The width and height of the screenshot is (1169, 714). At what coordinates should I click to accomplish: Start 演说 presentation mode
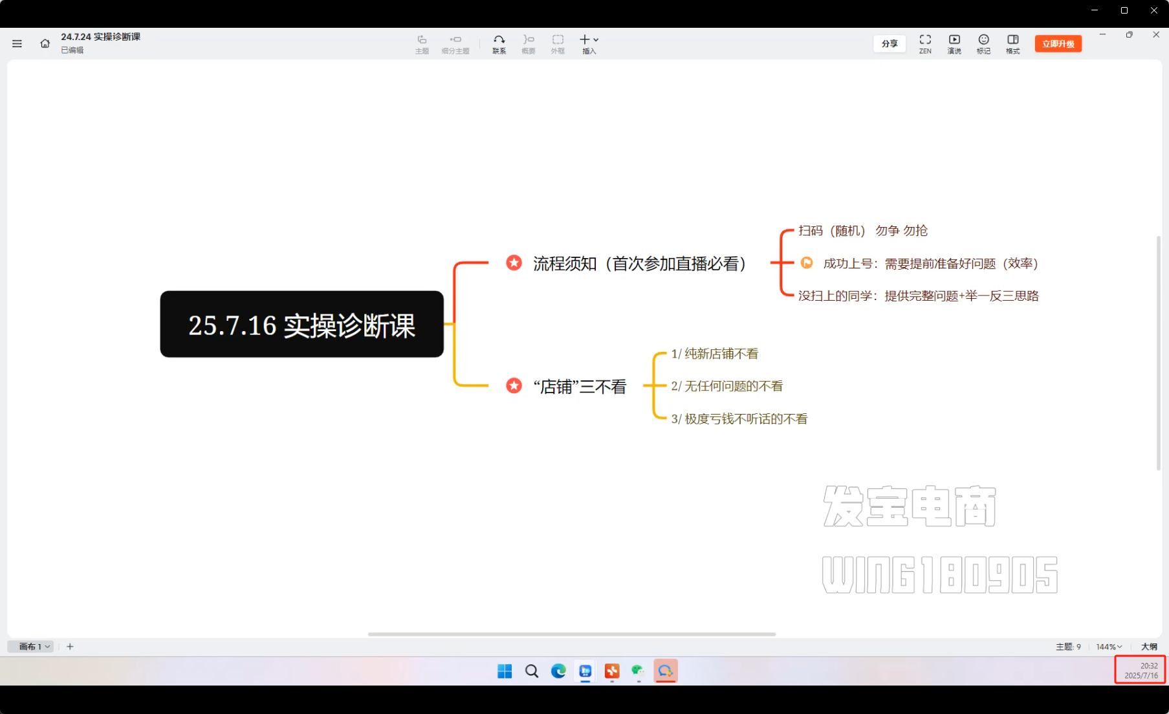coord(954,44)
